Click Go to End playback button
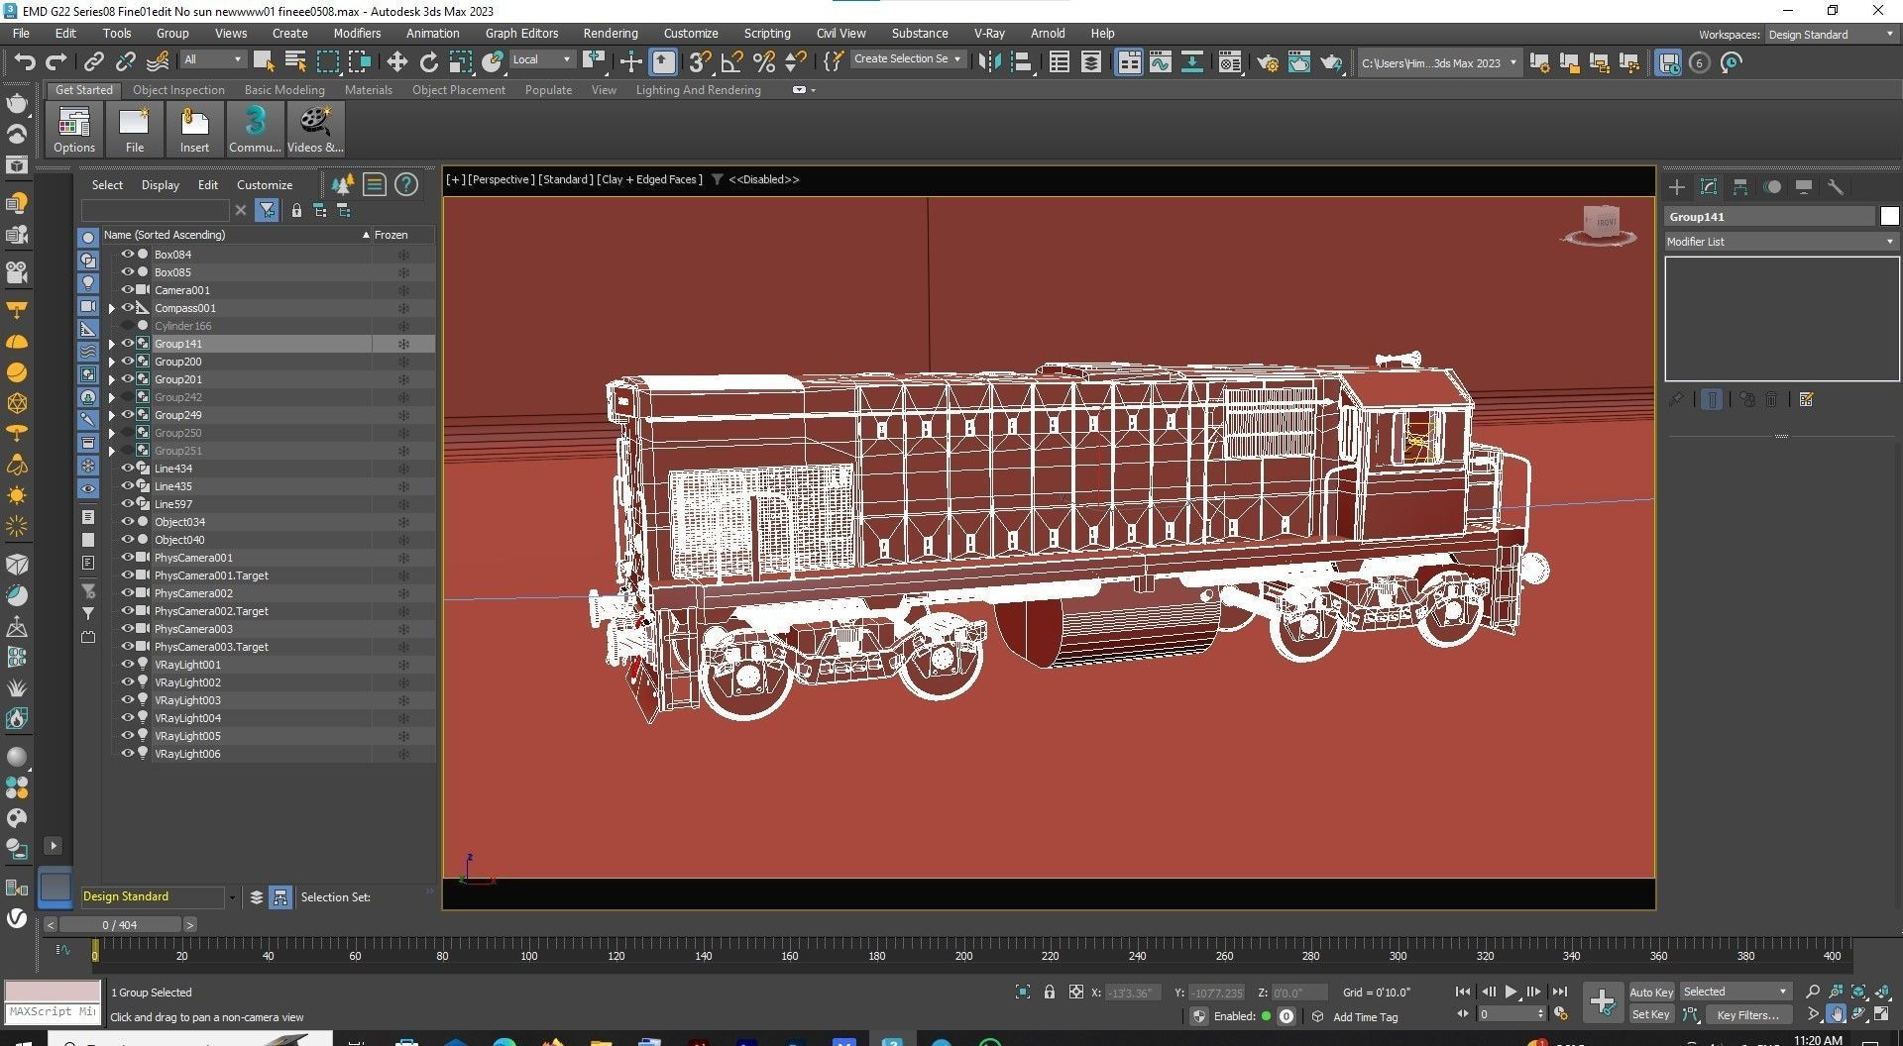 pos(1559,992)
